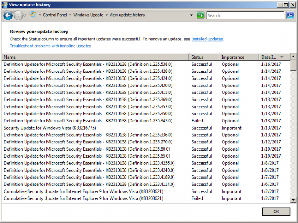
Task: Select Definition 1.233.4189.0 update row
Action: point(146,177)
